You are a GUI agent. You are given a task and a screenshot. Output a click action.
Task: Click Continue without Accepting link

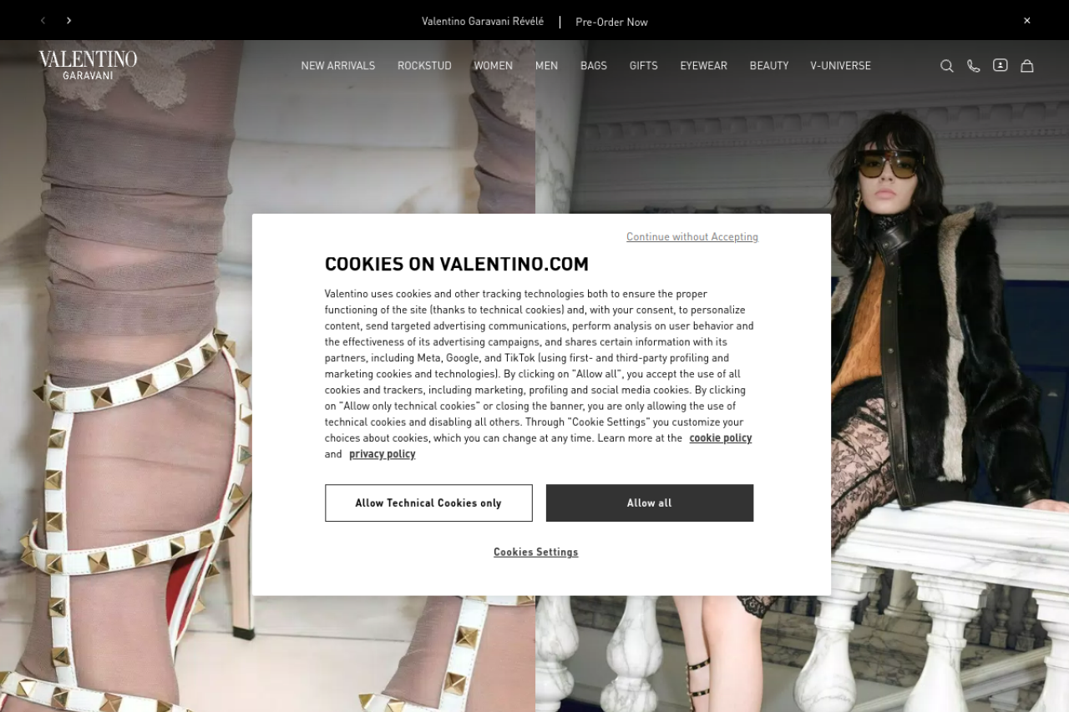[x=692, y=237]
